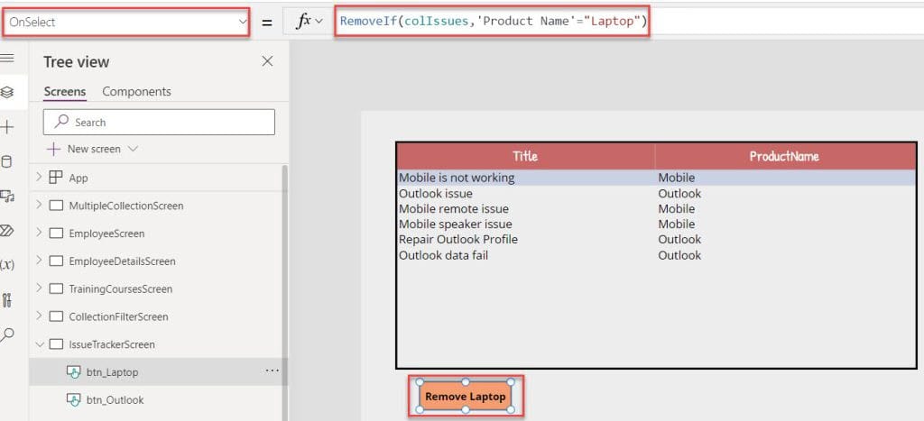Click the btn_Outlook button control icon
The image size is (924, 421).
(x=74, y=399)
